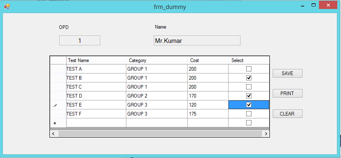Click the CLEAR button
This screenshot has width=341, height=158.
point(287,114)
